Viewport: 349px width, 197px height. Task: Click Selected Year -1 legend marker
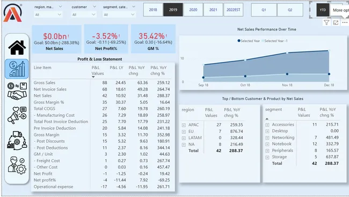pyautogui.click(x=263, y=41)
